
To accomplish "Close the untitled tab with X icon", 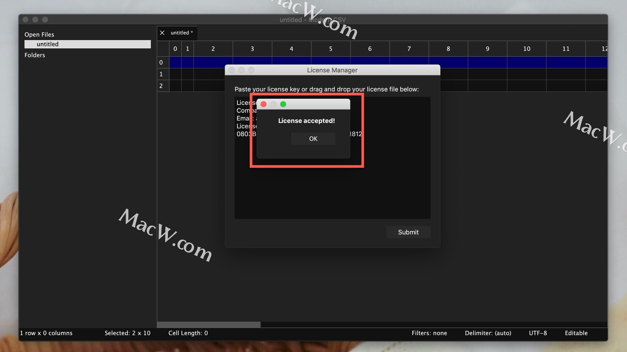I will [x=162, y=33].
